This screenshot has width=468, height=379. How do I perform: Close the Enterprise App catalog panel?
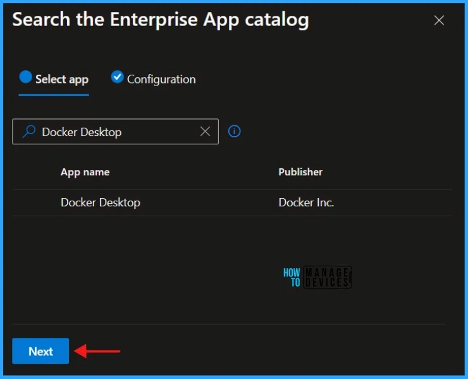click(439, 21)
